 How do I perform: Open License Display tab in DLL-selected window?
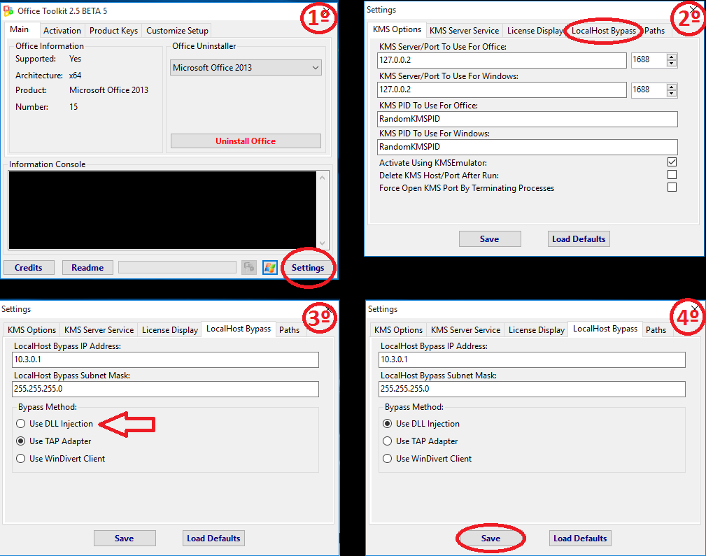536,330
